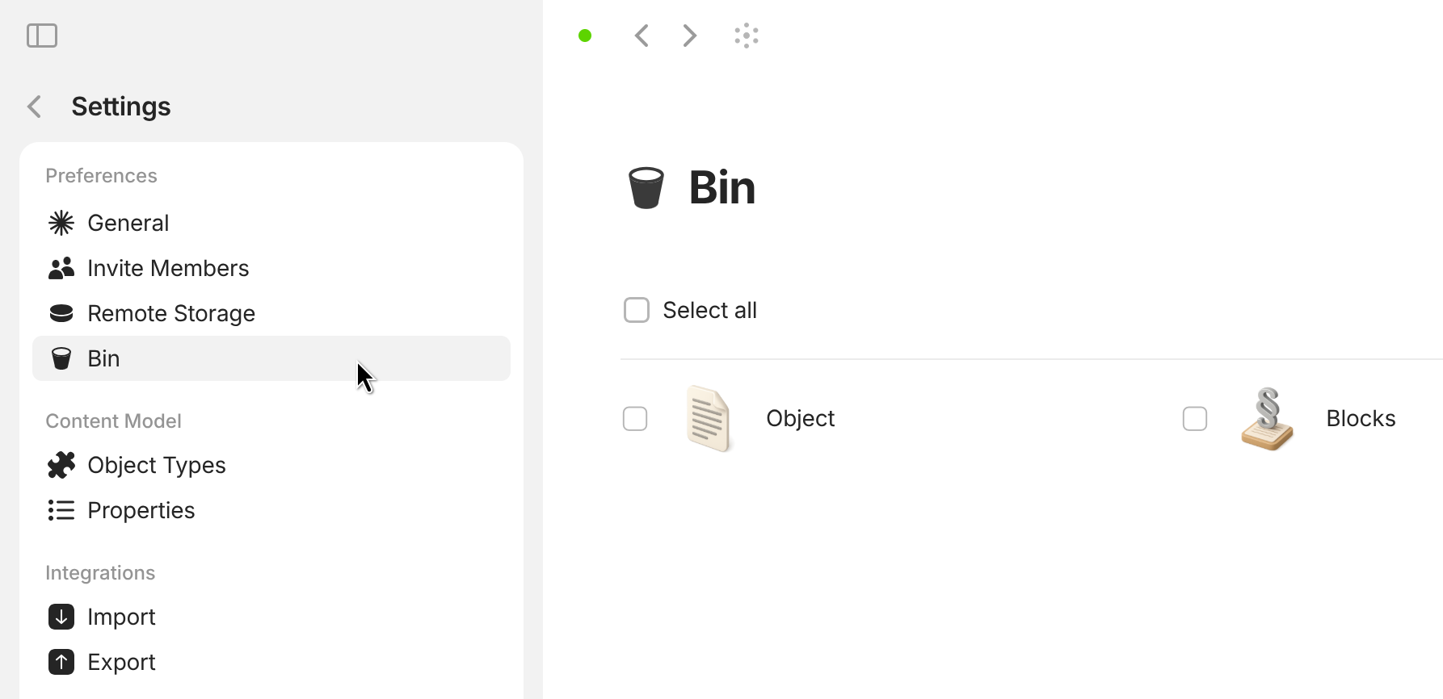Tick the checkbox next to Object
Viewport: 1443px width, 699px height.
635,419
